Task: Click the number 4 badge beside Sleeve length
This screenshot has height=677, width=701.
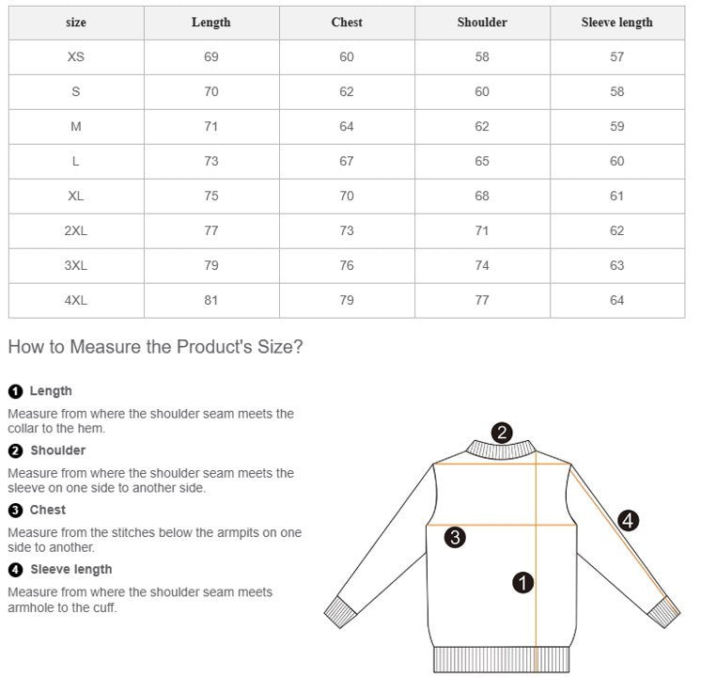Action: (15, 570)
